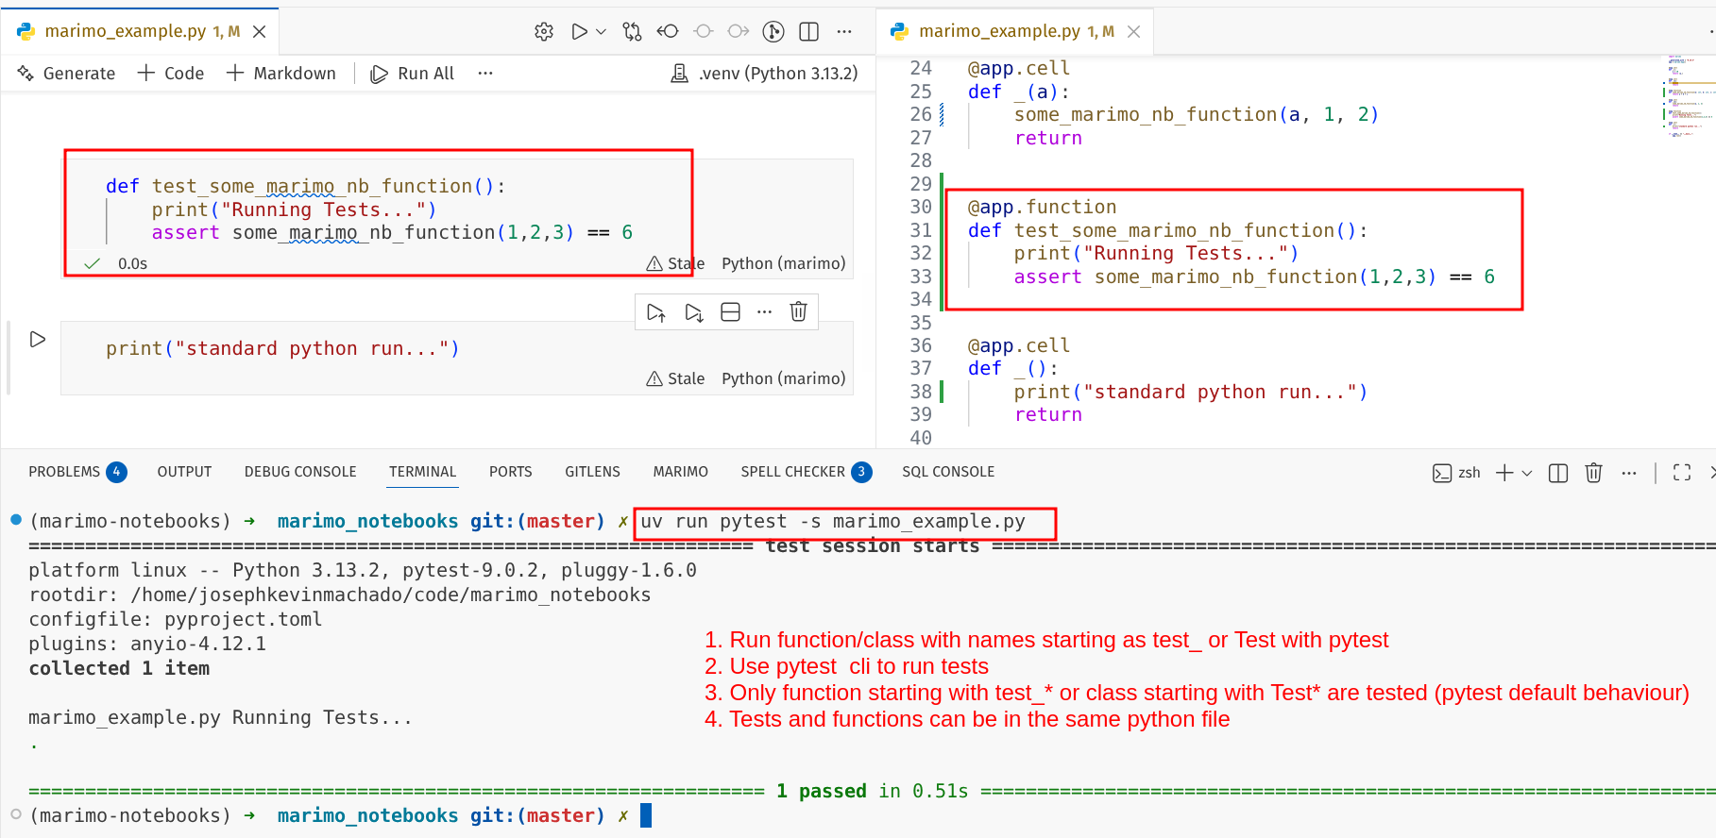This screenshot has width=1716, height=838.
Task: Select the .venv Python 3.13.2 kernel picker
Action: pos(764,74)
